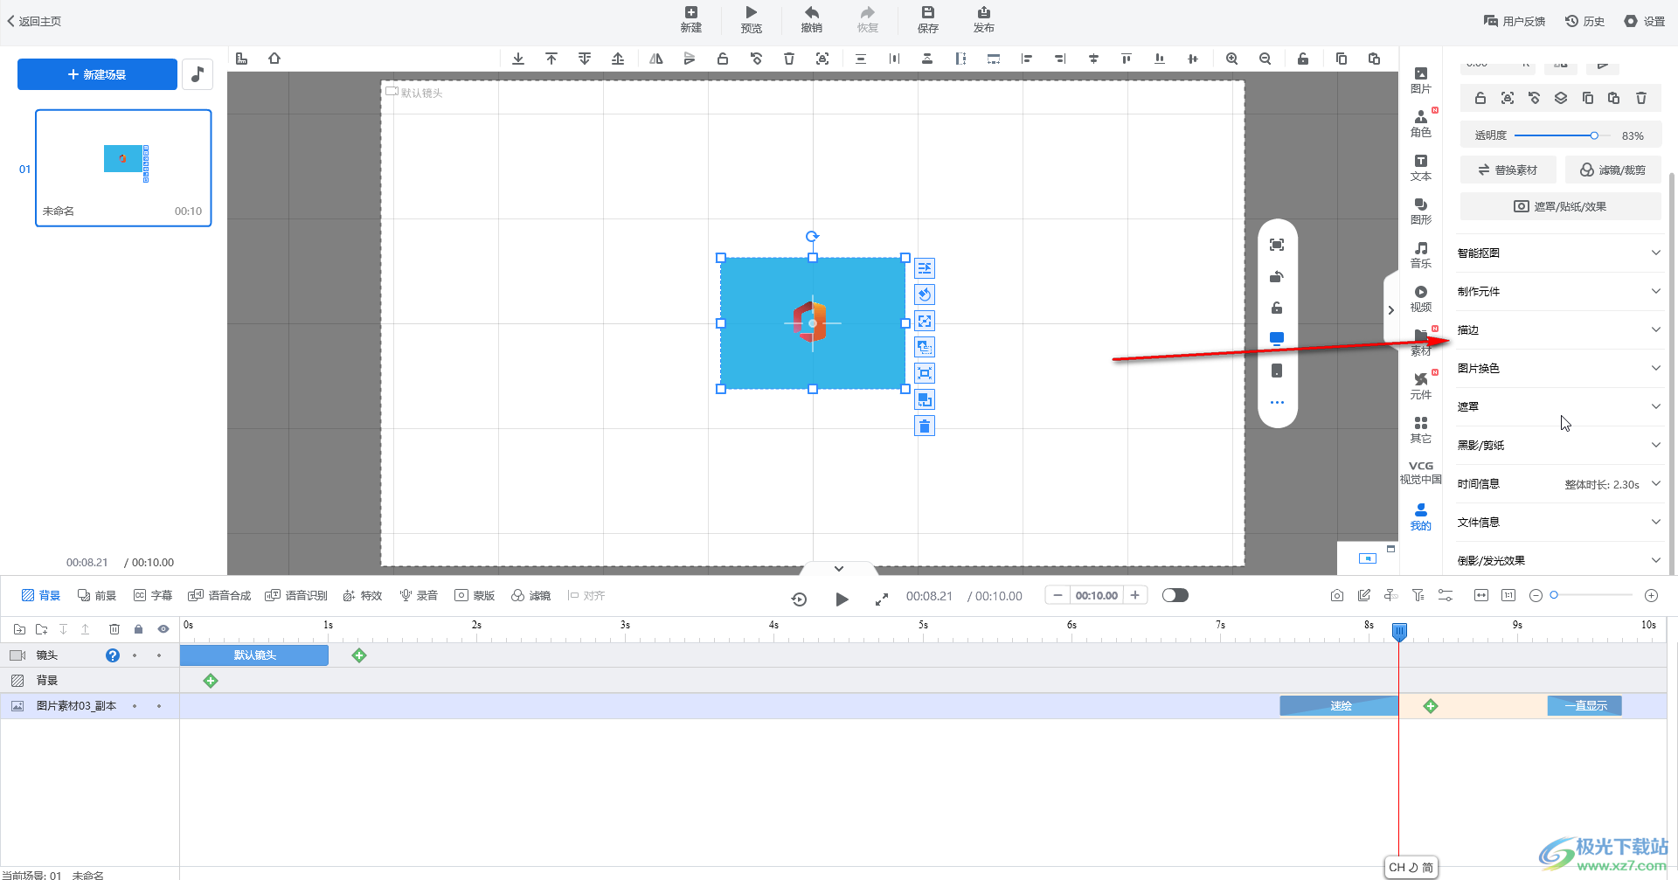This screenshot has height=880, width=1678.
Task: Expand the 制作元件 section
Action: 1559,291
